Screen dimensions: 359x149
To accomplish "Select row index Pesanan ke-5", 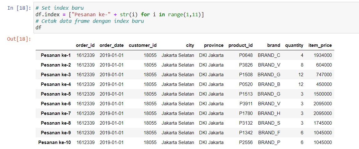I will coord(56,94).
